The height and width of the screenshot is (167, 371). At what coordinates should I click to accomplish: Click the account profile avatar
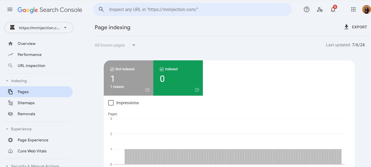(x=366, y=9)
